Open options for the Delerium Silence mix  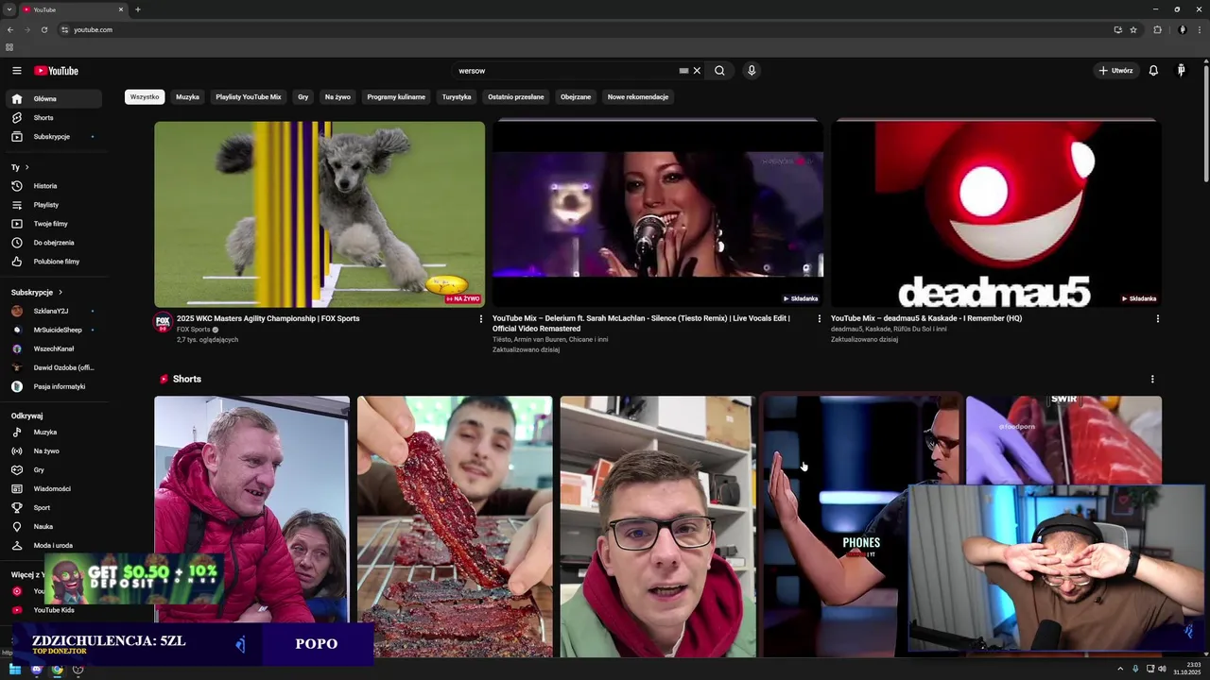pos(820,319)
